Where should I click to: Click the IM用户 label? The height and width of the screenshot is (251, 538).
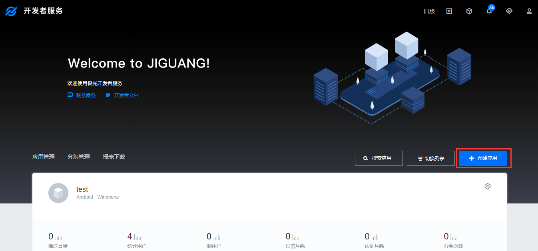click(214, 246)
